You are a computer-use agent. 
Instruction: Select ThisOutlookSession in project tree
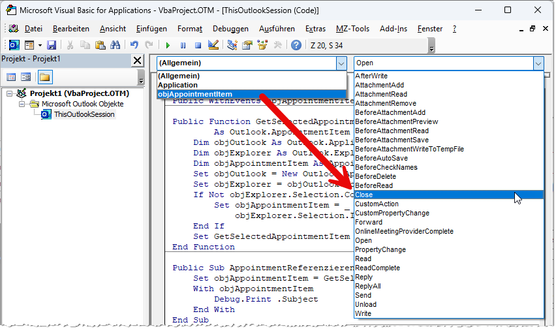click(x=84, y=114)
